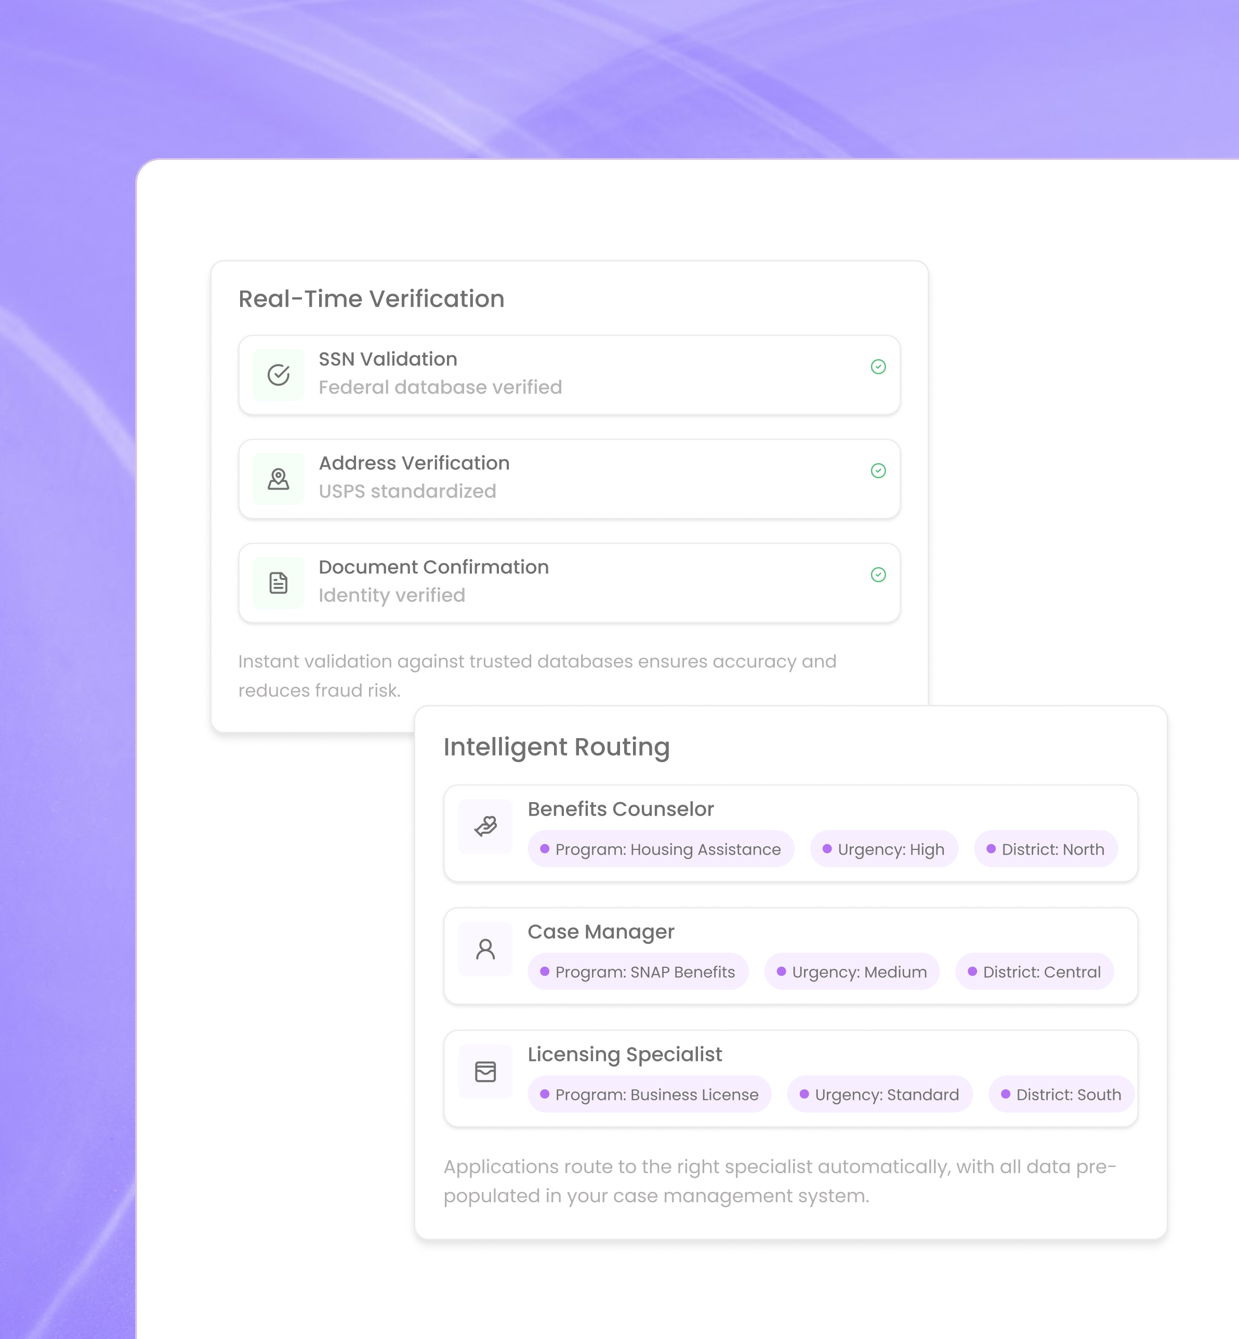Image resolution: width=1239 pixels, height=1339 pixels.
Task: Click the SSN Validation checkmark circle icon
Action: click(278, 375)
